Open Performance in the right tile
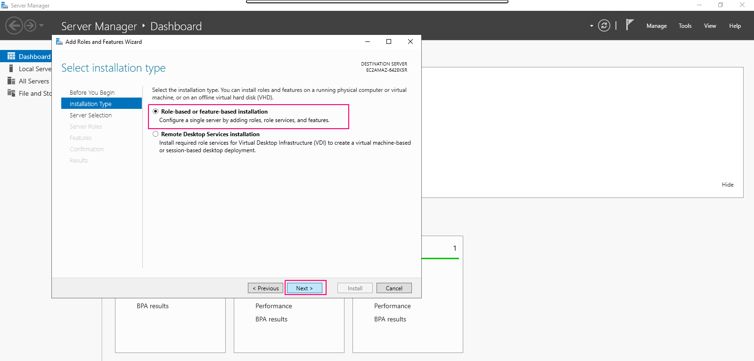The width and height of the screenshot is (754, 361). (393, 306)
